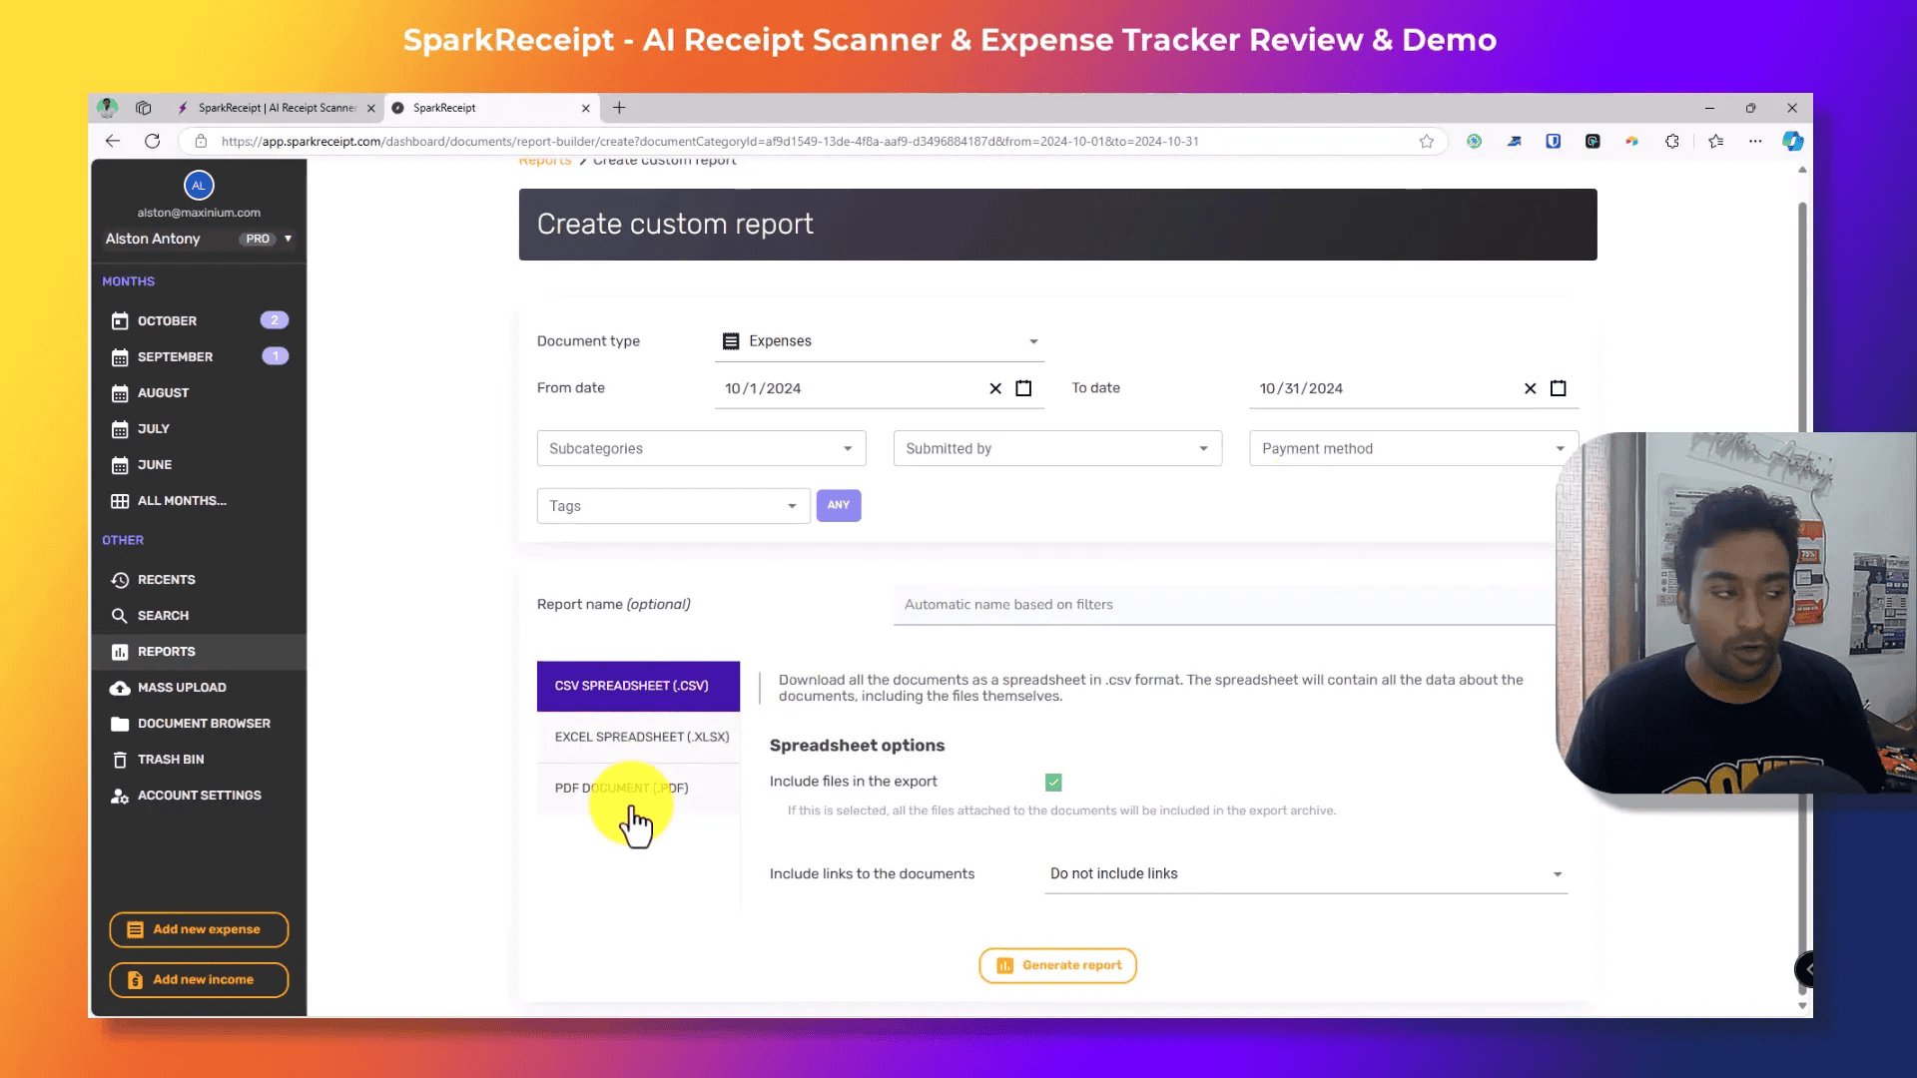
Task: Click the Account Settings gear-person icon
Action: point(120,796)
